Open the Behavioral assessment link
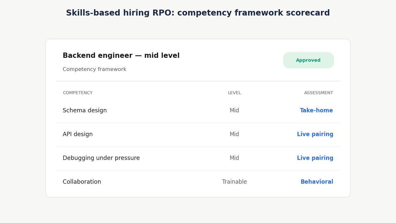The height and width of the screenshot is (223, 396). pos(317,182)
